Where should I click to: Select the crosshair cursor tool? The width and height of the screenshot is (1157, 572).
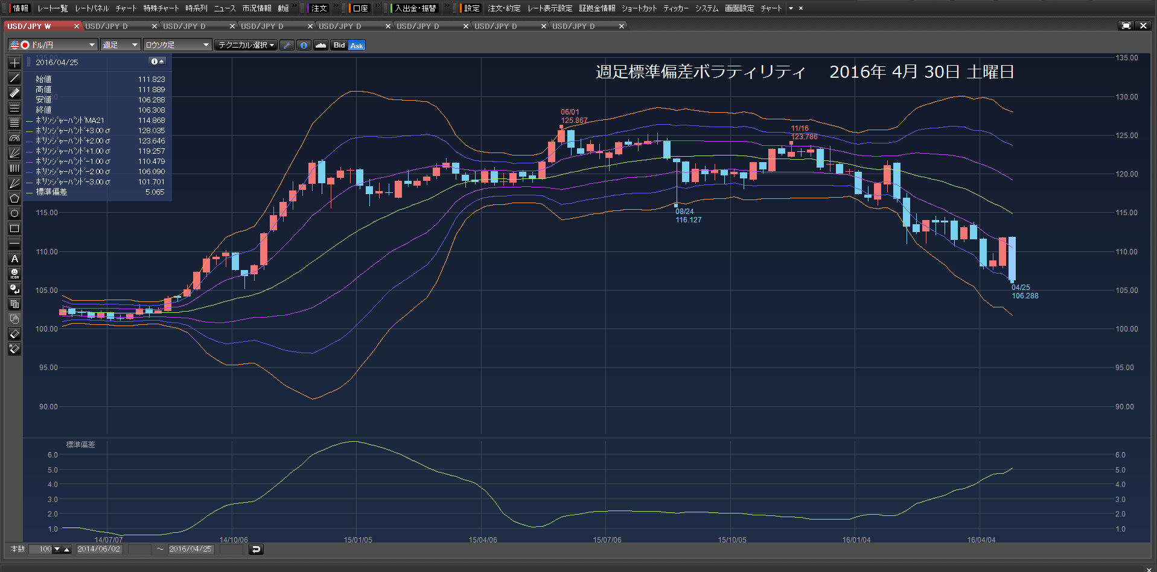[14, 63]
